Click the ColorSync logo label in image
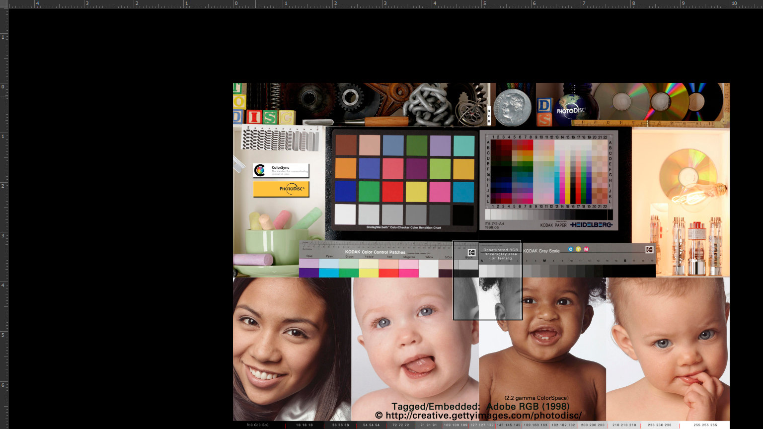The width and height of the screenshot is (763, 429). pos(281,170)
